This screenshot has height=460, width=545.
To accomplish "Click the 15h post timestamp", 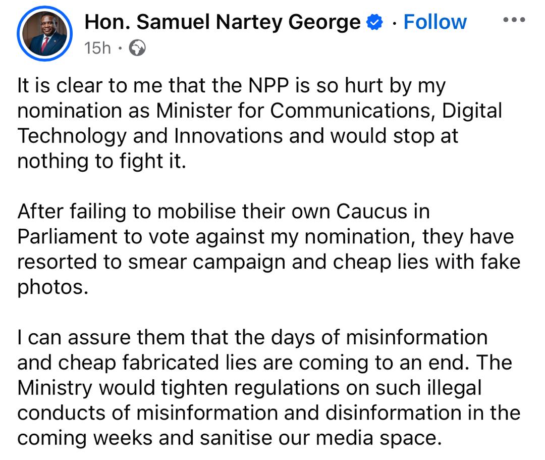I will 97,48.
